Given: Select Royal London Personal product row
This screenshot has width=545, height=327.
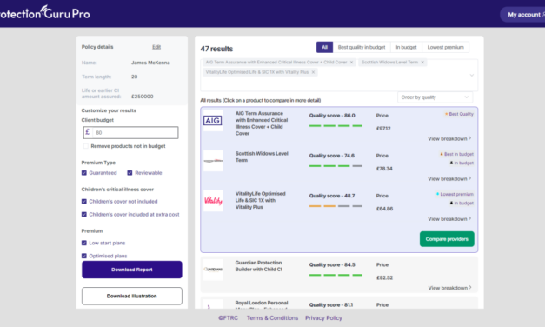Looking at the screenshot, I should point(339,303).
